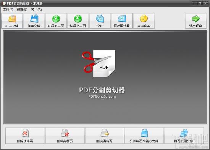Open the 文件(F) menu
The width and height of the screenshot is (210, 150).
[x=8, y=9]
